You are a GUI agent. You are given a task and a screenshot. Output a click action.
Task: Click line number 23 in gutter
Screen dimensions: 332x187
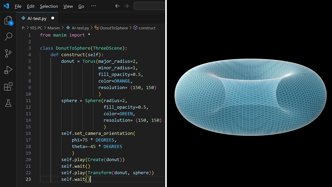tap(28, 179)
